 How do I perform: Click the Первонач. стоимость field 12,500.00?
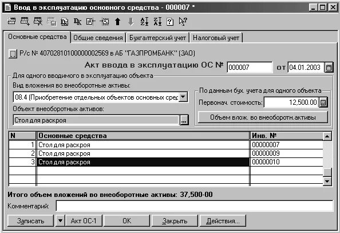click(291, 102)
